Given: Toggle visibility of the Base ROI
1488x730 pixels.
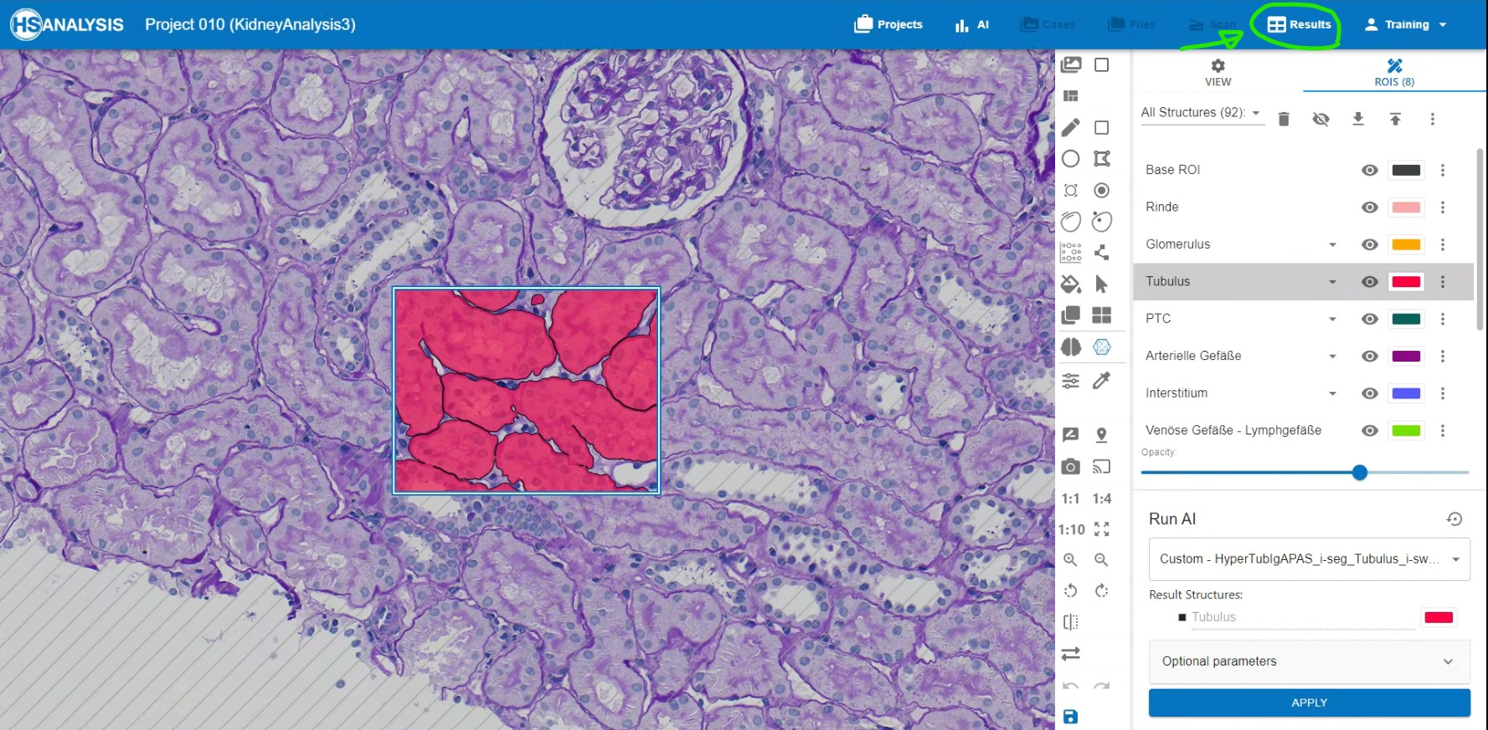Looking at the screenshot, I should (1370, 170).
